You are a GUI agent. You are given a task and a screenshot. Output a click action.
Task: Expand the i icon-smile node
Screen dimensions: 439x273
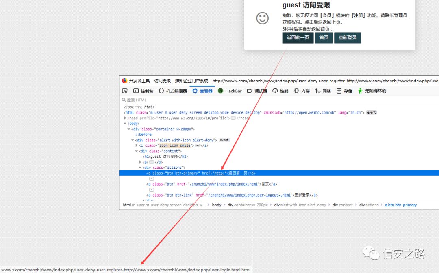click(137, 146)
